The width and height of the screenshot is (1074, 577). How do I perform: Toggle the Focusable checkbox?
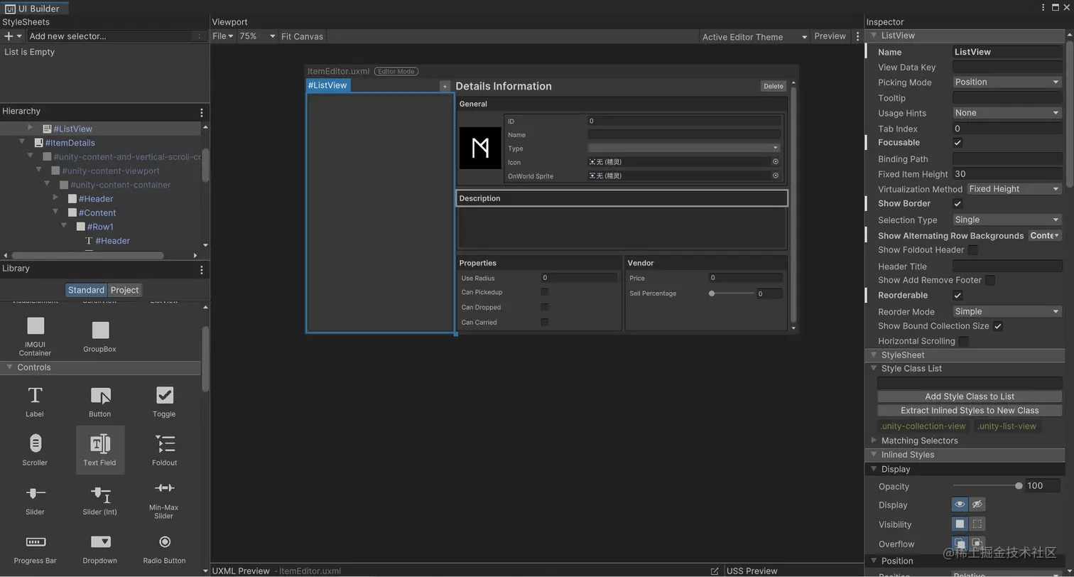tap(958, 143)
